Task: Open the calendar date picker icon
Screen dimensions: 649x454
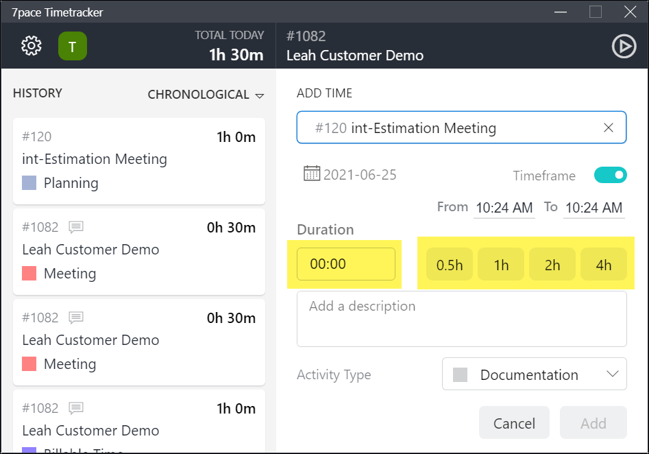Action: 312,174
